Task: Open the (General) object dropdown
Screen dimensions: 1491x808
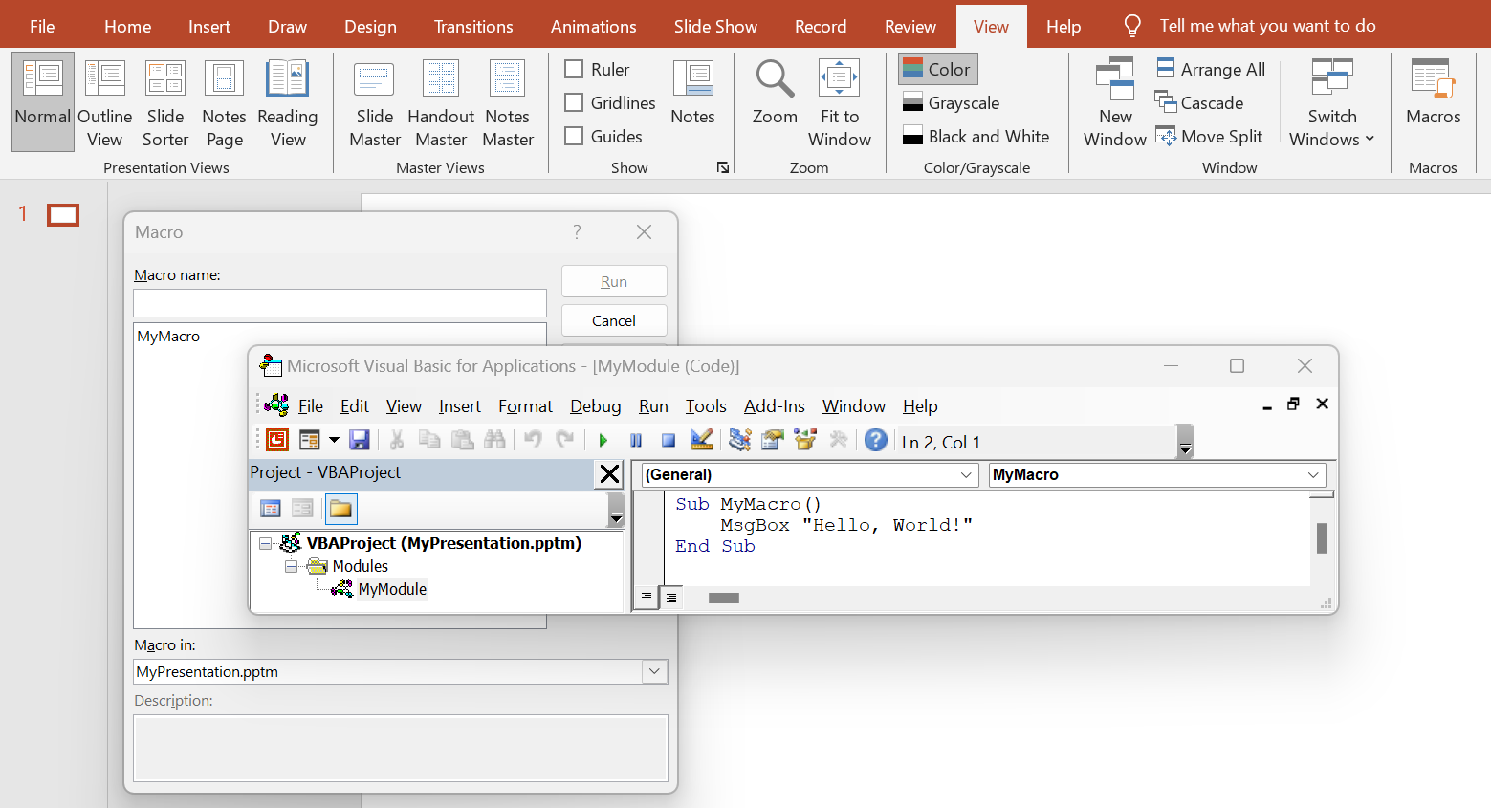Action: 967,474
